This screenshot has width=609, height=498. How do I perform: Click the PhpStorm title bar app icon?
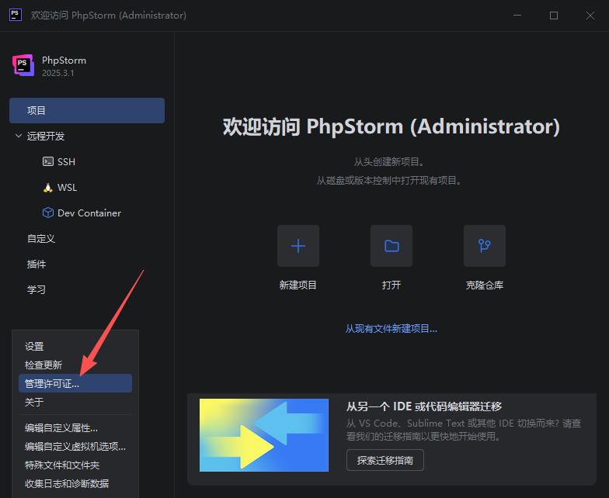click(x=16, y=16)
